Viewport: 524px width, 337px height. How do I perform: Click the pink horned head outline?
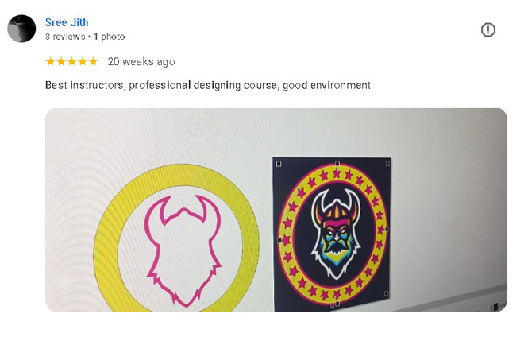(x=183, y=251)
